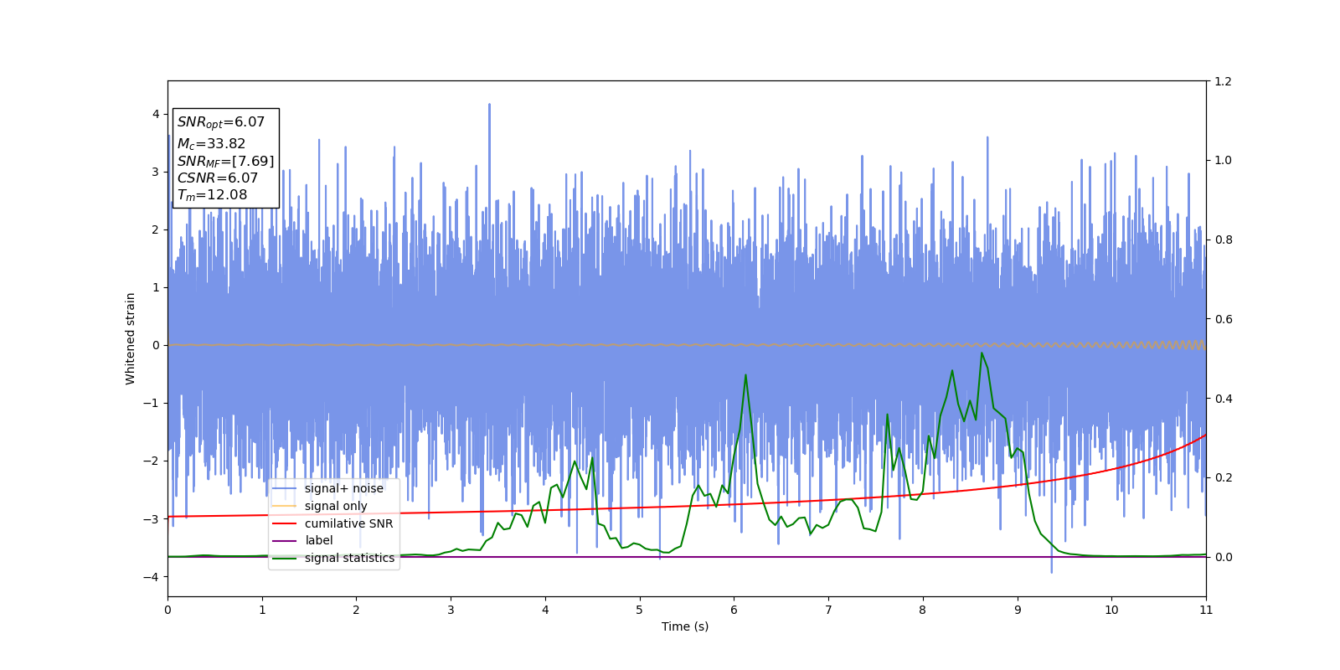This screenshot has width=1340, height=670.
Task: Click the CSNR=6.07 annotation text
Action: tap(218, 178)
